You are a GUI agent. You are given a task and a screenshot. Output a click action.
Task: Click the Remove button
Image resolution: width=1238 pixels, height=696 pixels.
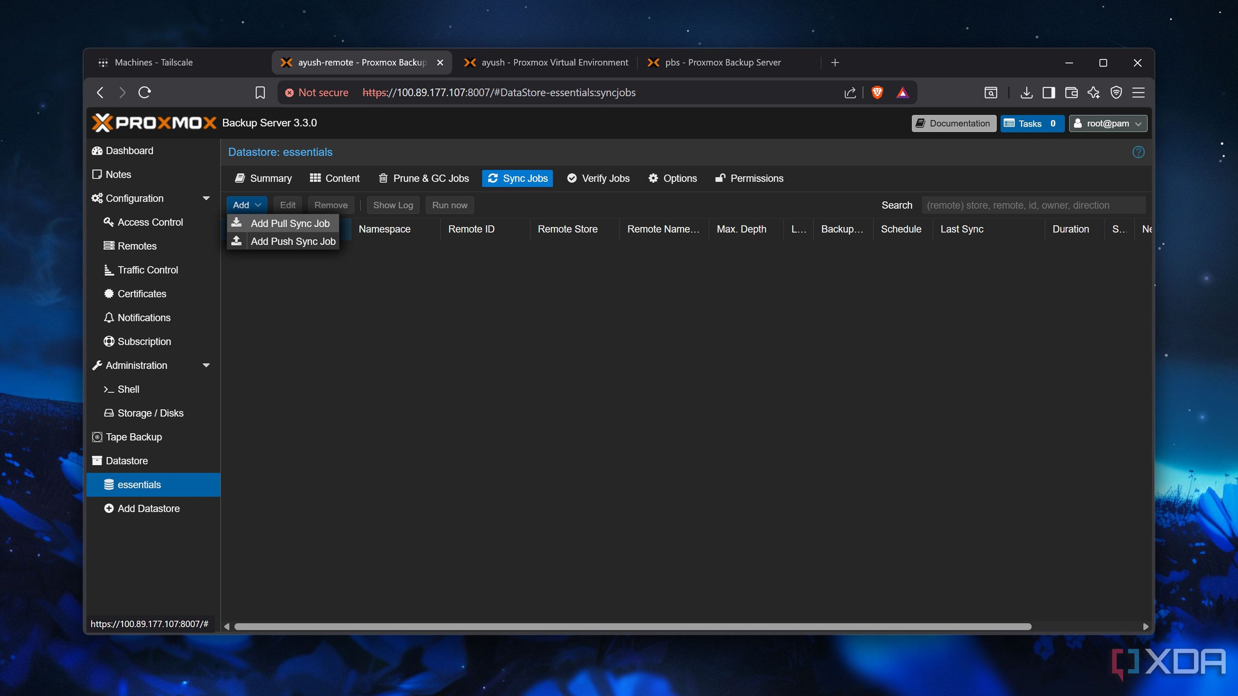[331, 205]
